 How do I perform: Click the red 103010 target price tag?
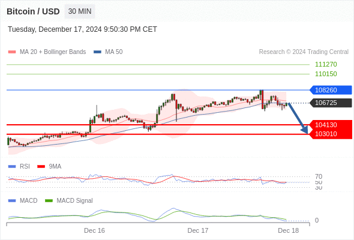pos(331,134)
